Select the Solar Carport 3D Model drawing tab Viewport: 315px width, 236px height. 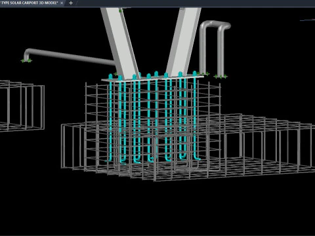click(x=30, y=3)
